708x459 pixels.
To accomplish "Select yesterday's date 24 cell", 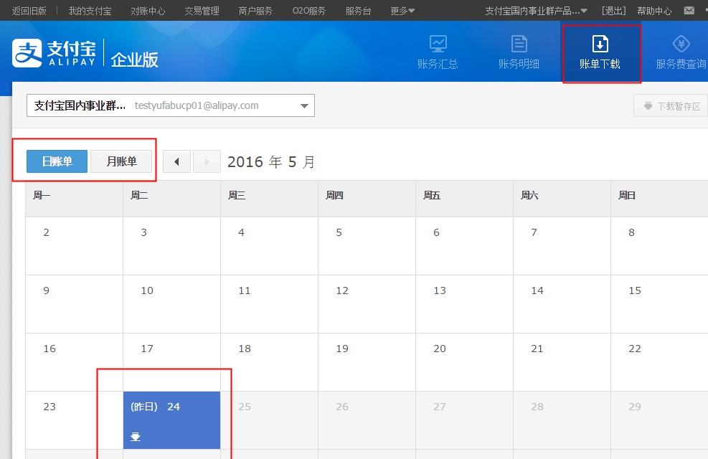I will coord(171,420).
